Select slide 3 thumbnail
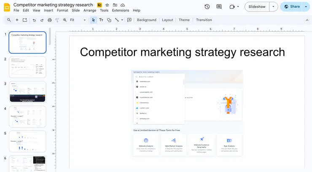This screenshot has width=312, height=172. (27, 92)
